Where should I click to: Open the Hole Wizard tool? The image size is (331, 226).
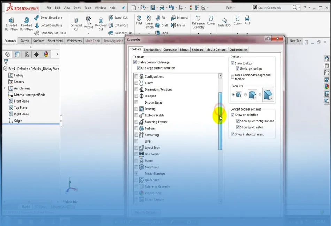pos(88,22)
